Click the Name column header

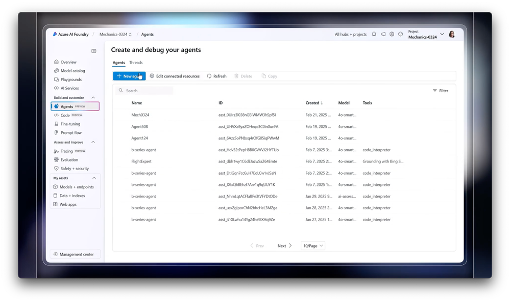(x=137, y=103)
